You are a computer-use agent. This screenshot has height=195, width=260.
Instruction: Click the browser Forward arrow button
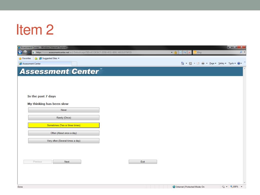coord(25,52)
